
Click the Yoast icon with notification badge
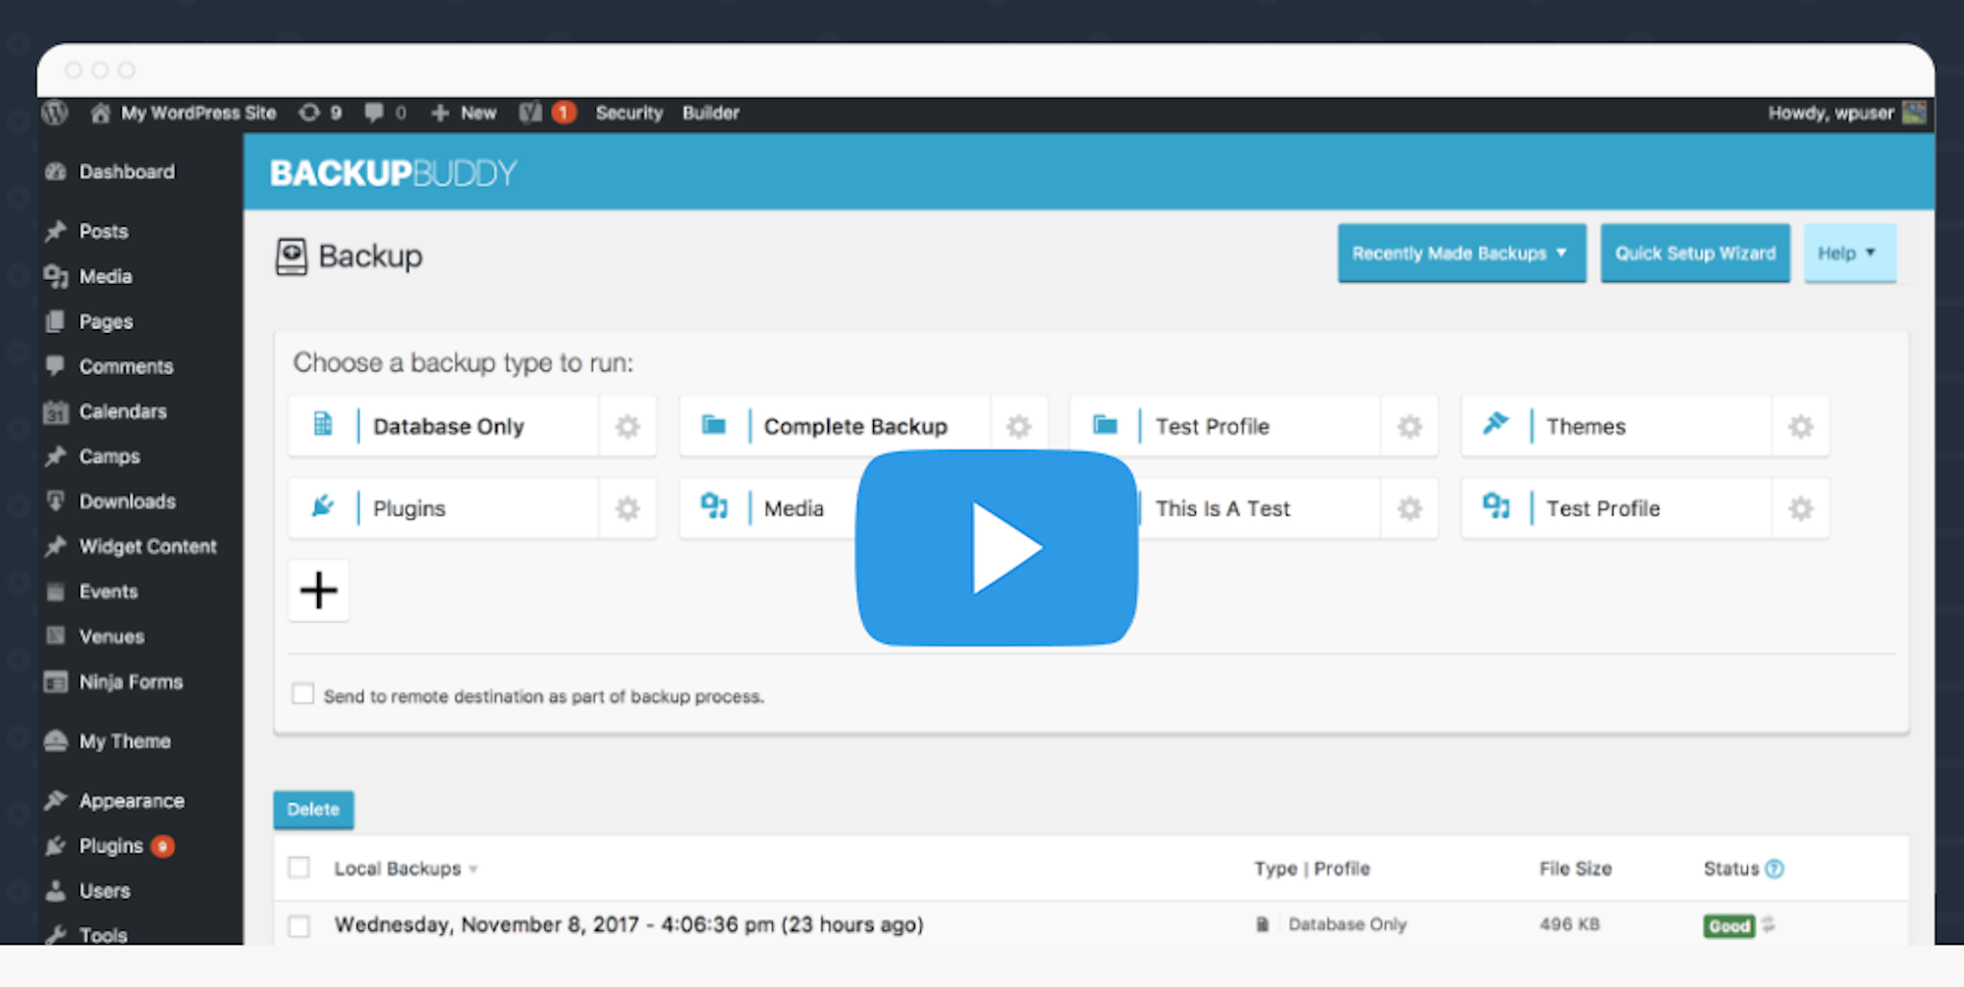click(x=547, y=113)
